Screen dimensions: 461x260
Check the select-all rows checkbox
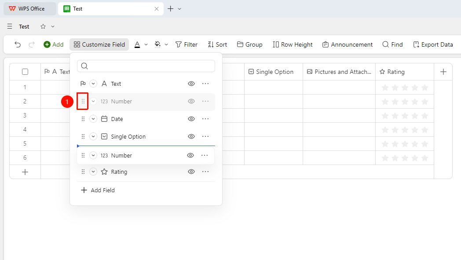tap(25, 72)
